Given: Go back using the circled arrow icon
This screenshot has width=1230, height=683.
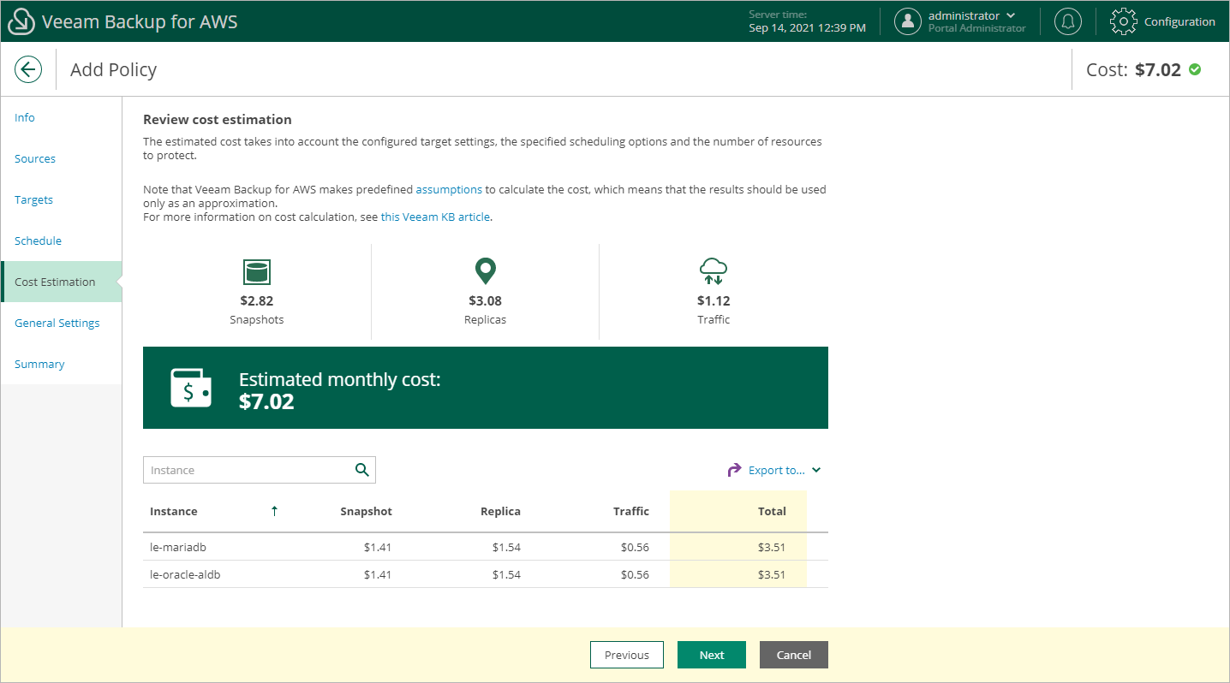Looking at the screenshot, I should (28, 69).
